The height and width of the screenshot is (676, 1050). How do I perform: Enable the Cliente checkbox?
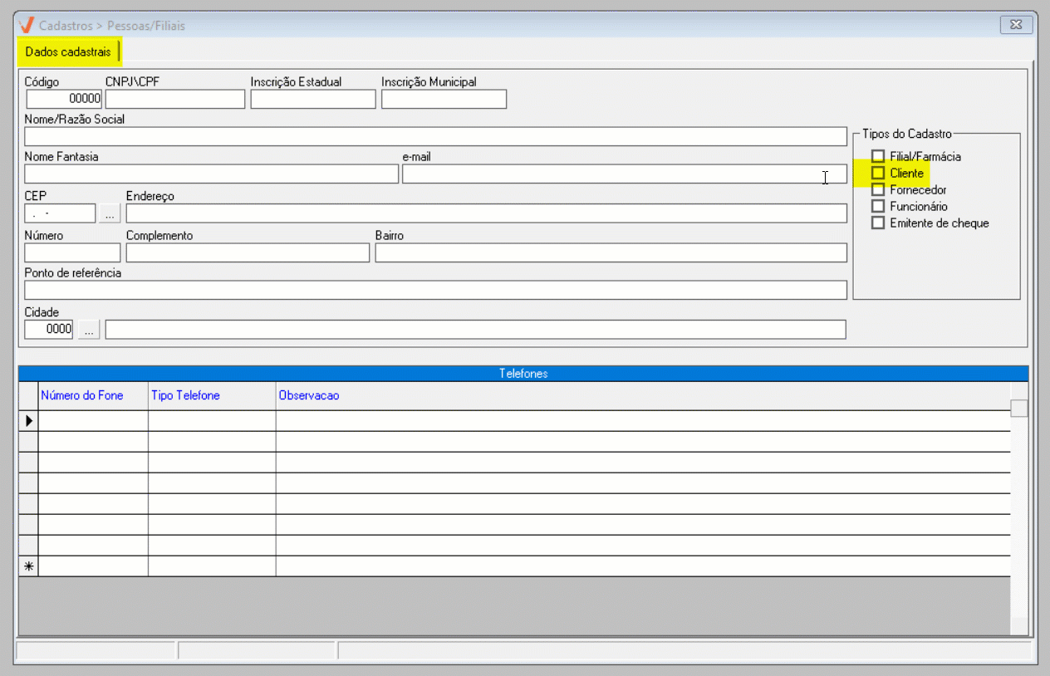pos(878,173)
